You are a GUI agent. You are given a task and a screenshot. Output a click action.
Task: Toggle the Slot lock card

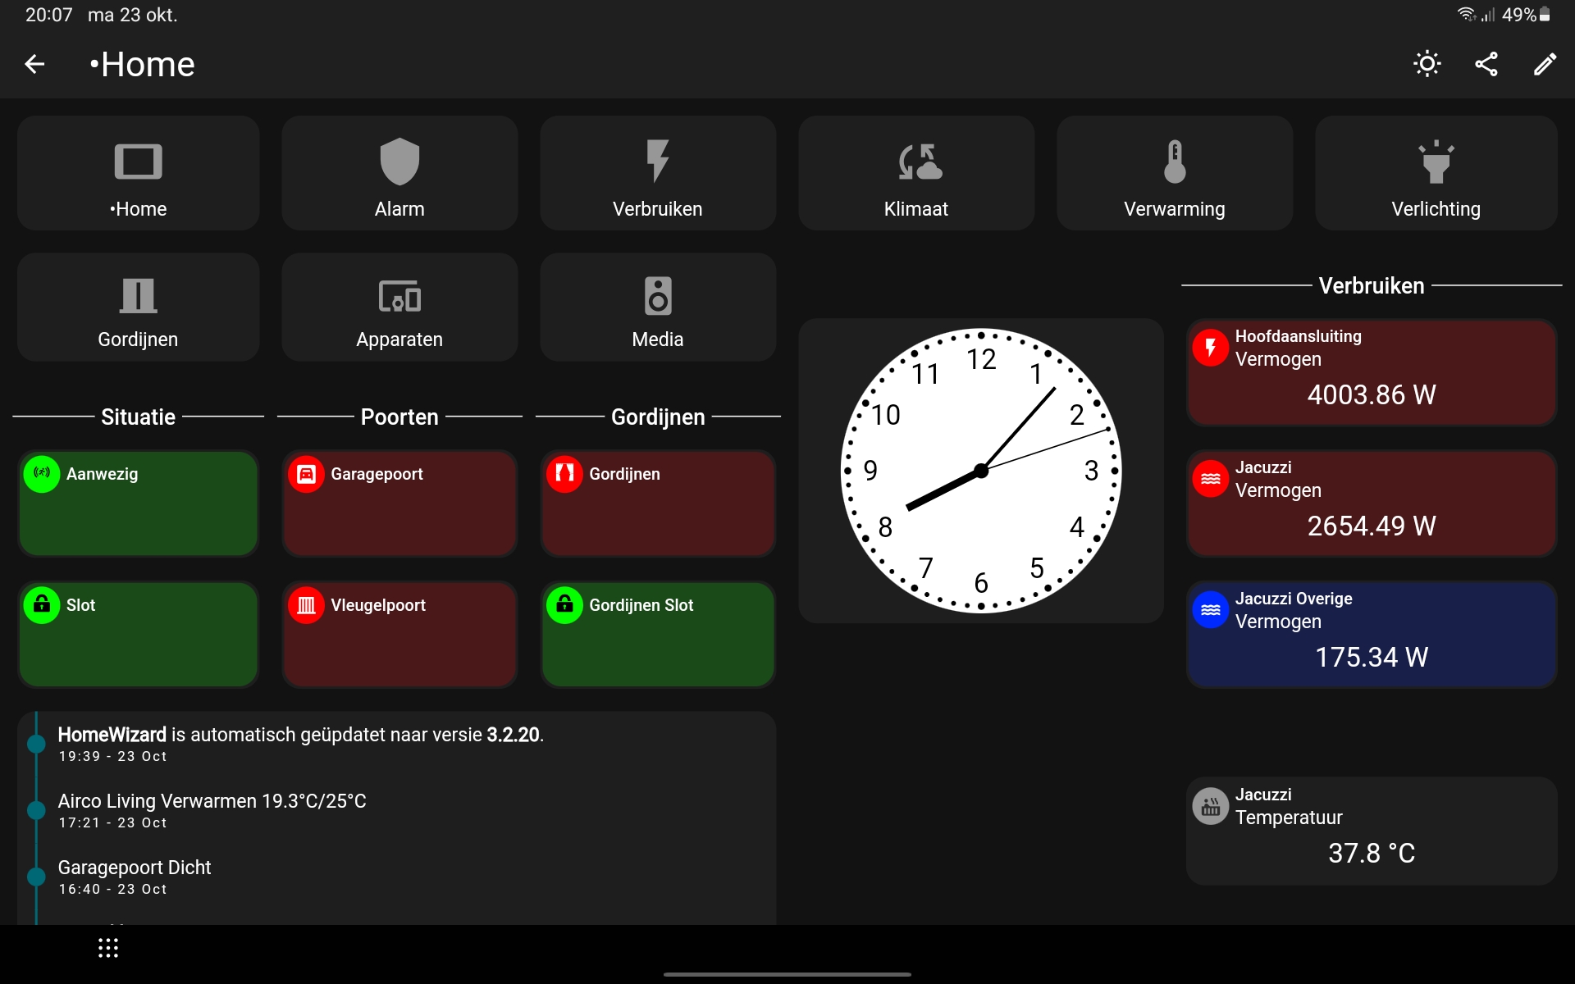pyautogui.click(x=138, y=635)
